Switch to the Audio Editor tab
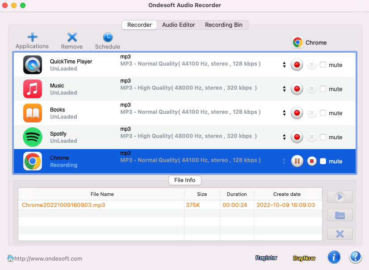369x270 pixels. click(x=178, y=25)
